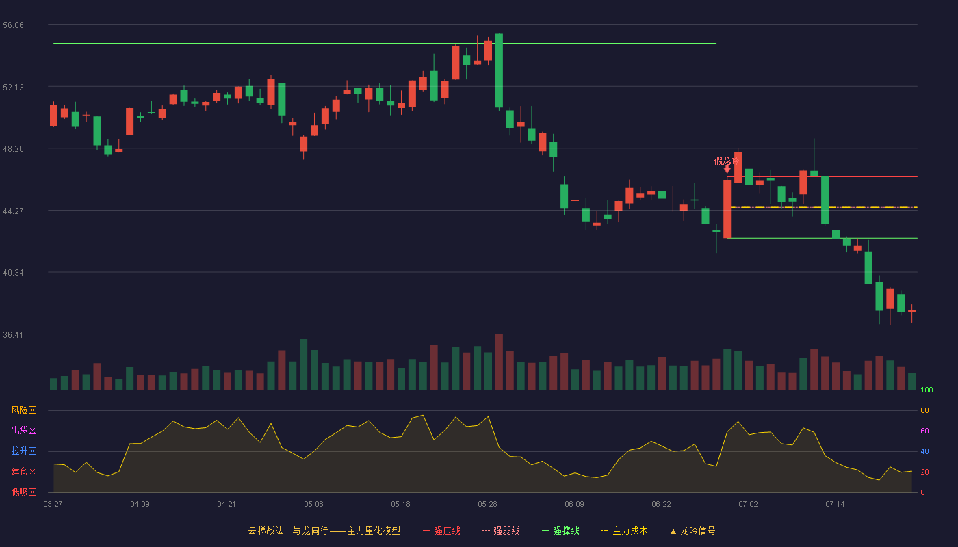Click the red 0 indicator scale value
Image resolution: width=958 pixels, height=547 pixels.
922,493
